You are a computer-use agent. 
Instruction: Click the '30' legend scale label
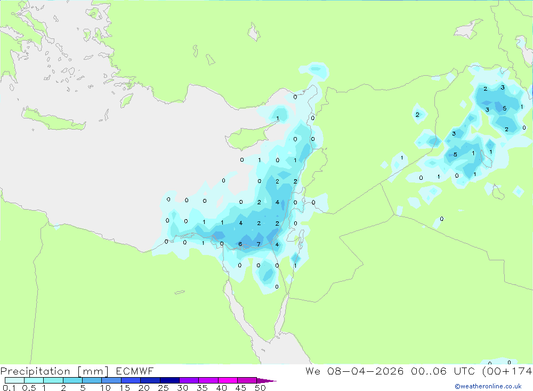pyautogui.click(x=183, y=388)
